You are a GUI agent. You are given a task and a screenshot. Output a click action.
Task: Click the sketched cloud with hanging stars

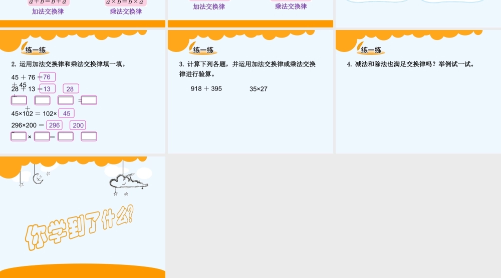tap(128, 184)
